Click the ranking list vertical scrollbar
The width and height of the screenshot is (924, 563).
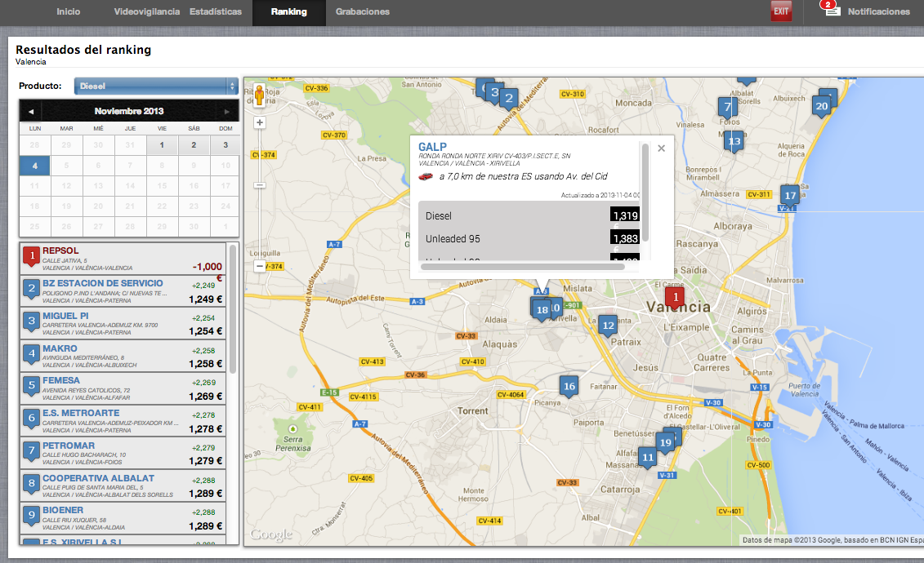(x=233, y=309)
